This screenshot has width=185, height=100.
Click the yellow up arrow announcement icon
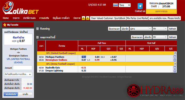88,18
